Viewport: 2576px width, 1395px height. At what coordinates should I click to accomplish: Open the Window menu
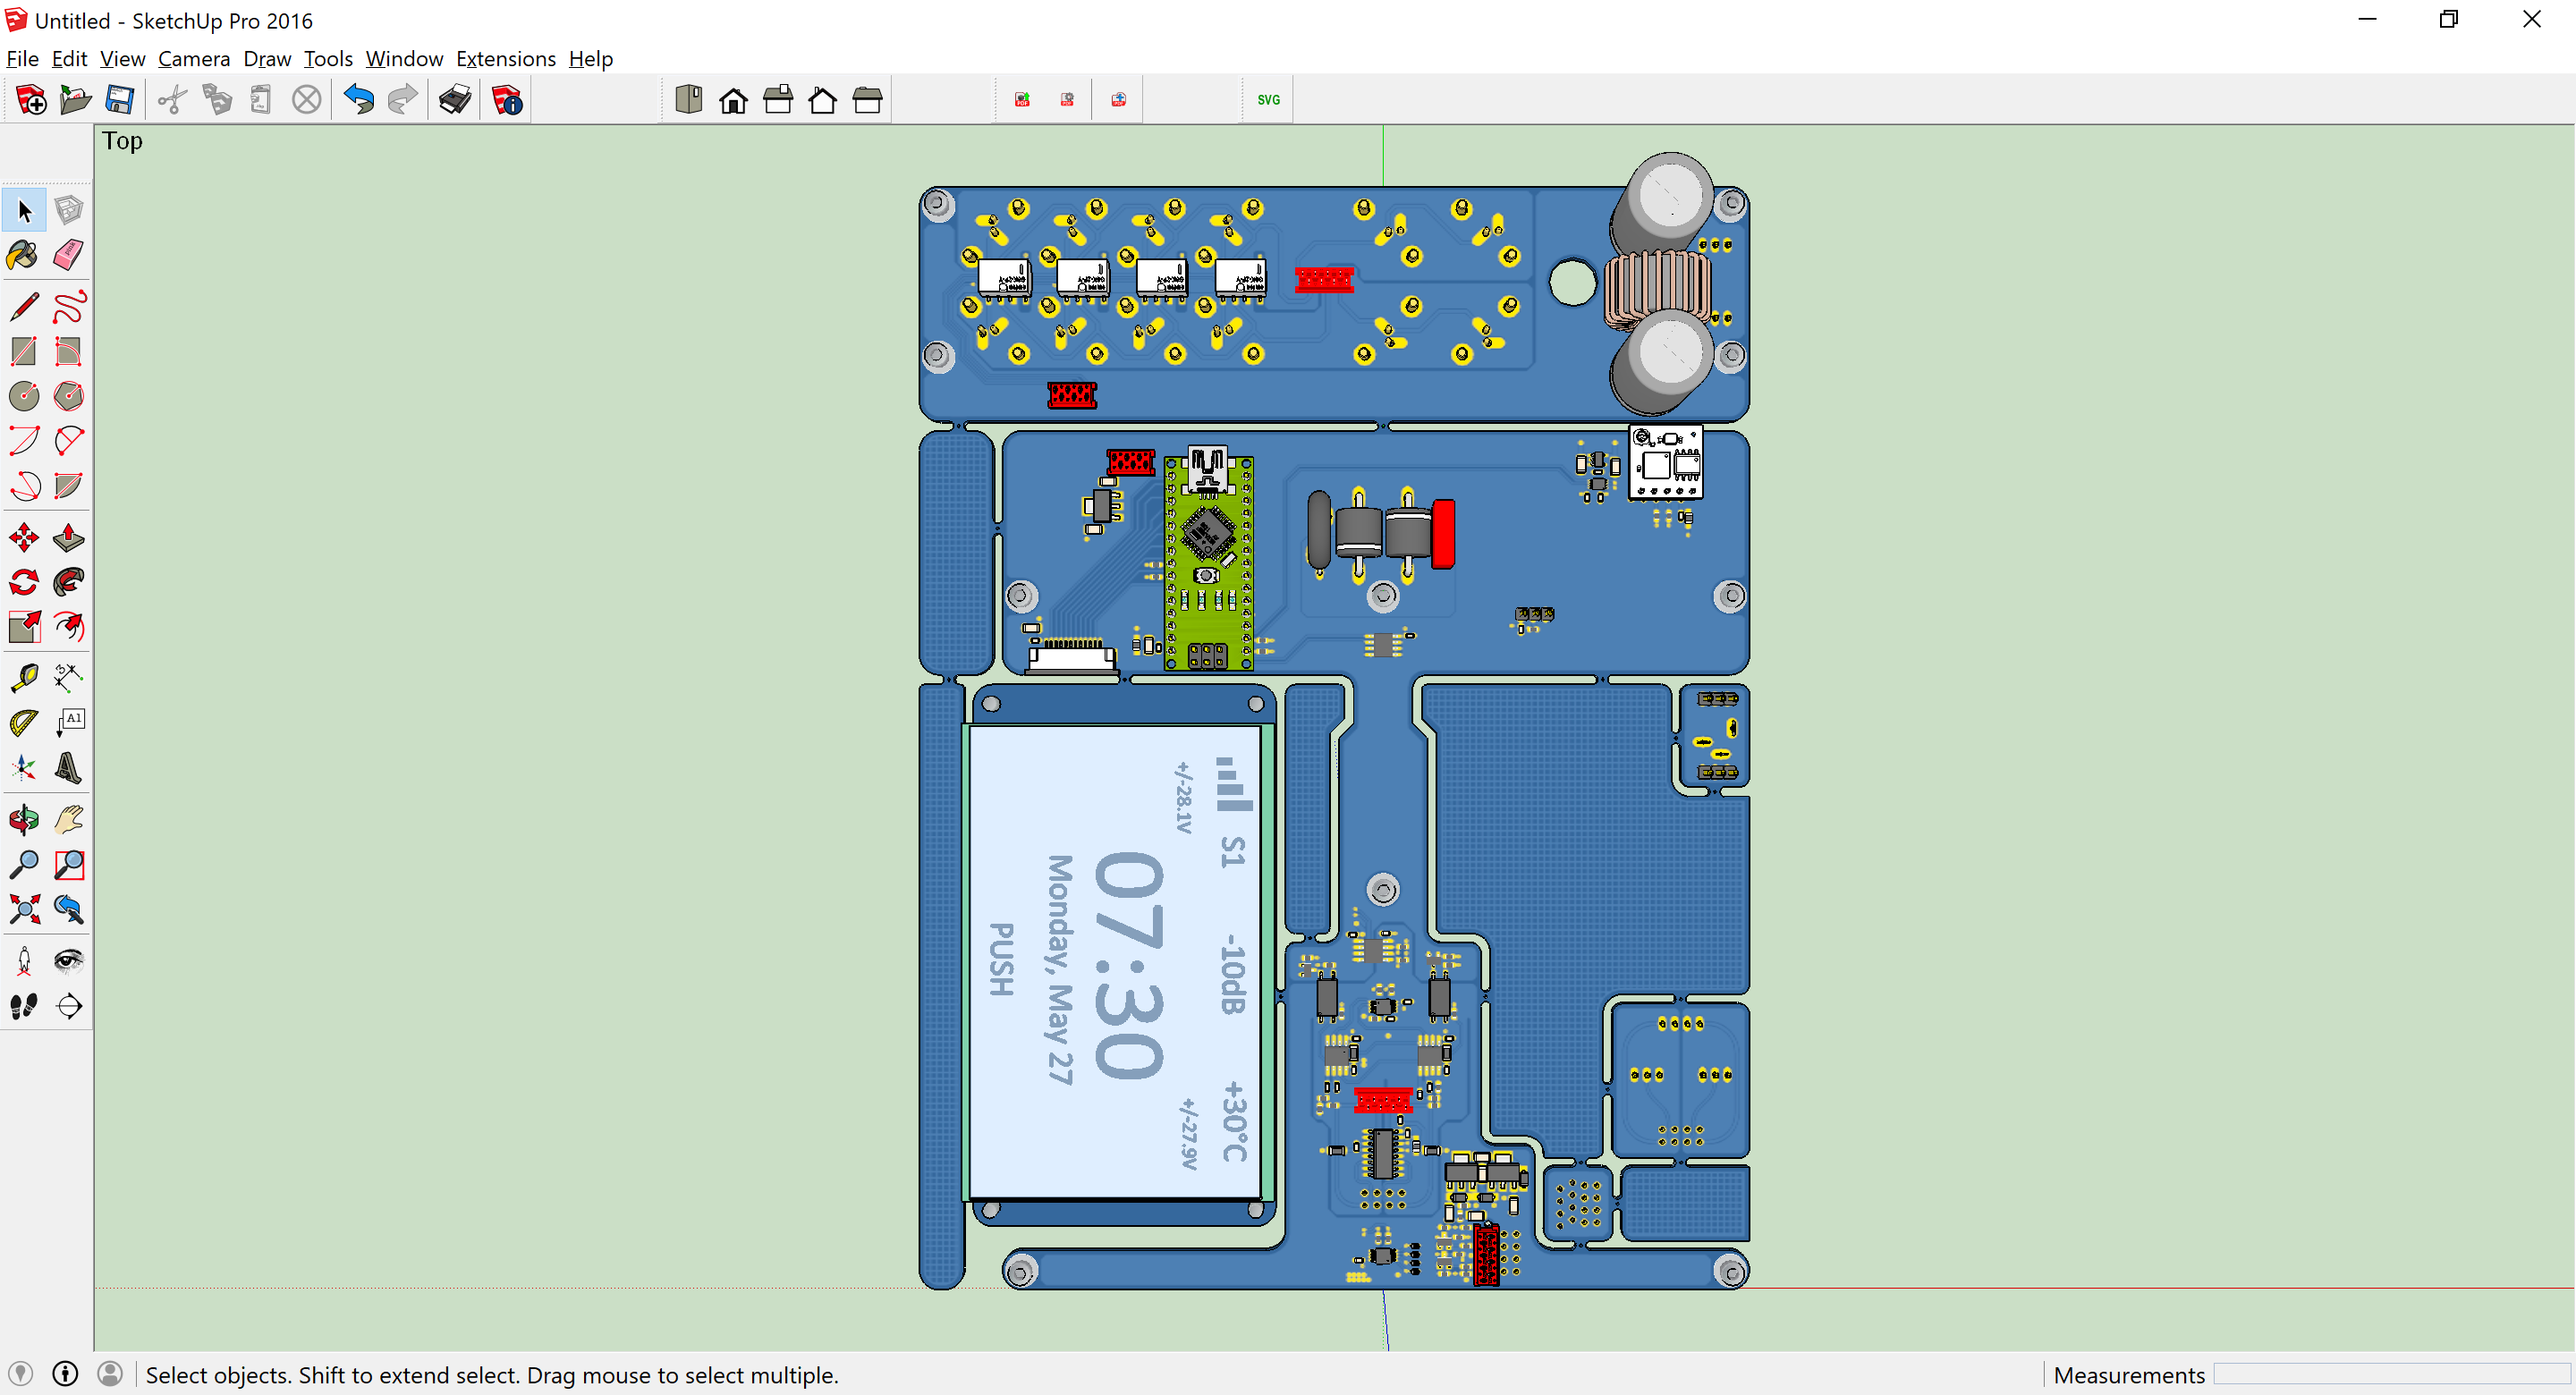(404, 59)
